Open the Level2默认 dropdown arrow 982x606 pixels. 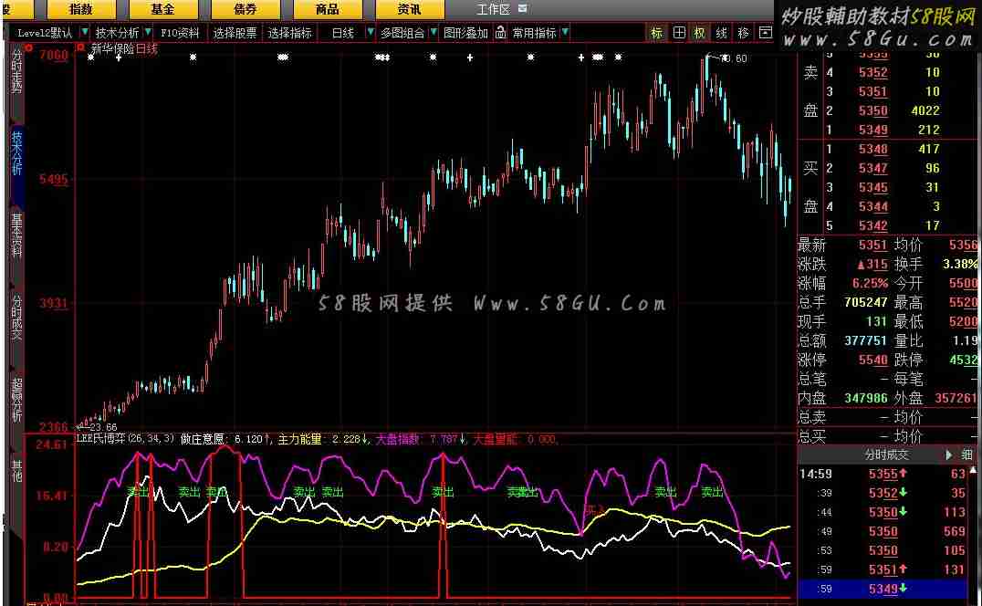pos(85,32)
